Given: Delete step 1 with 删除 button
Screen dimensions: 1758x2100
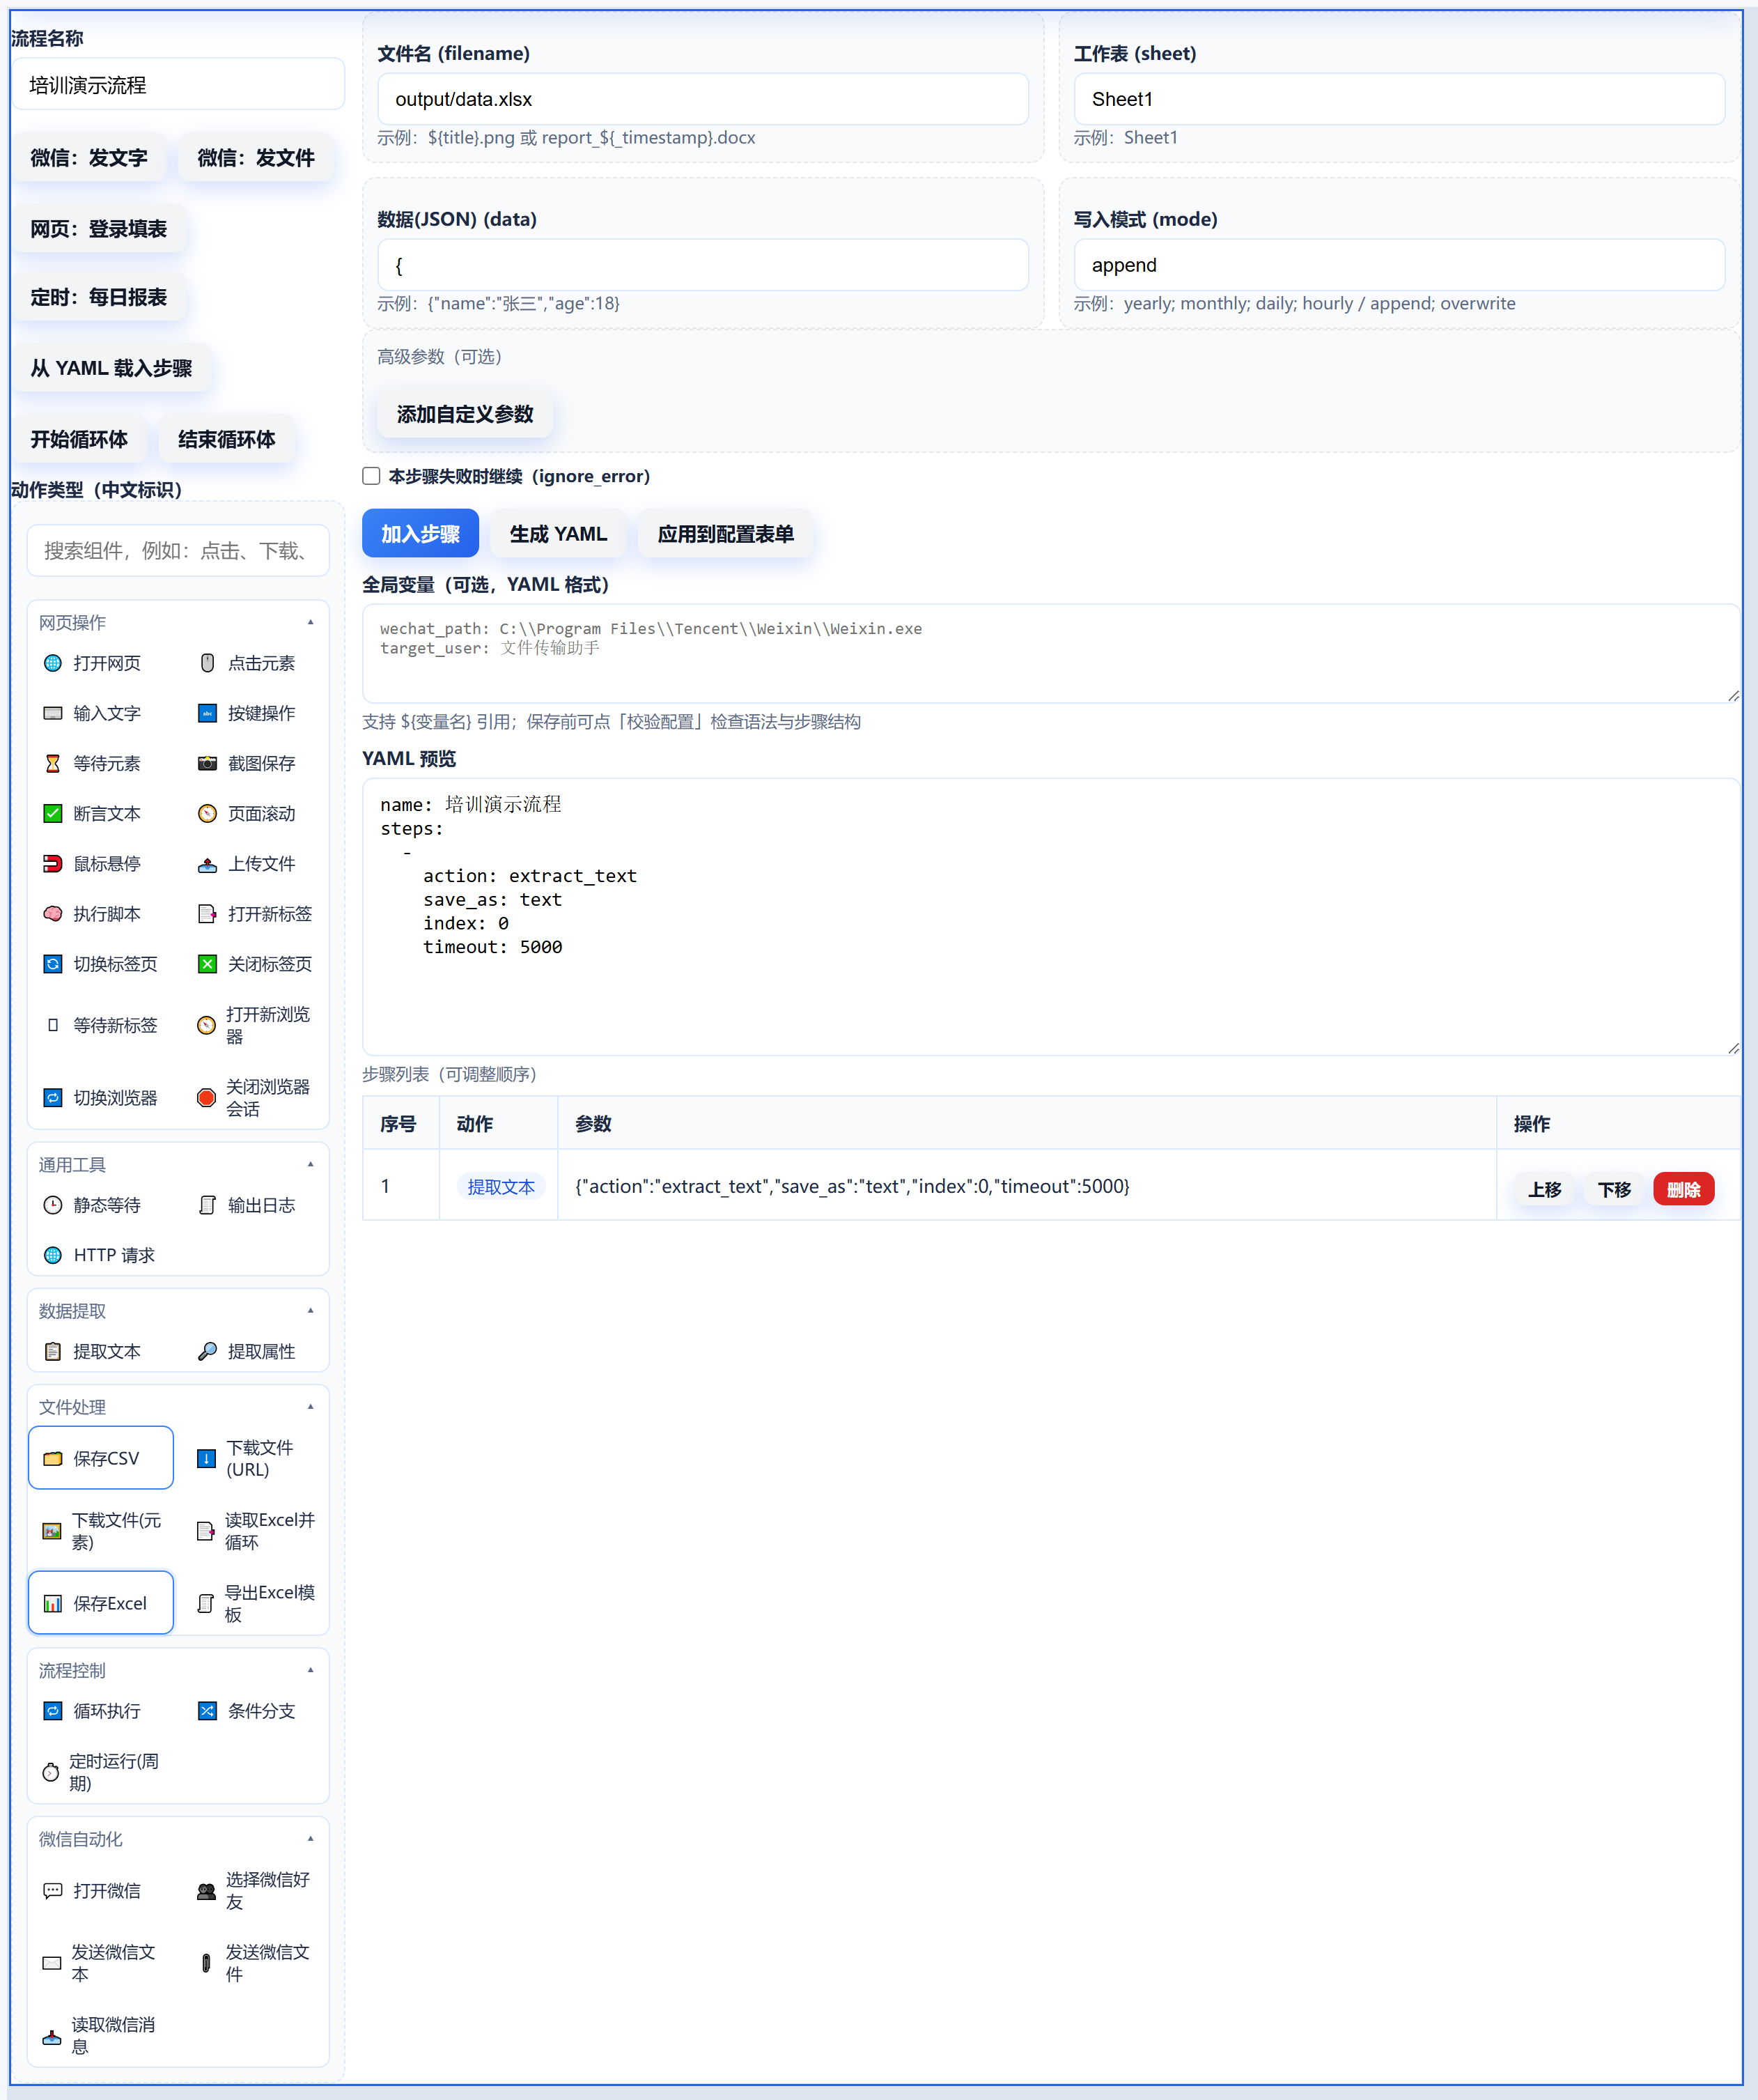Looking at the screenshot, I should coord(1683,1189).
